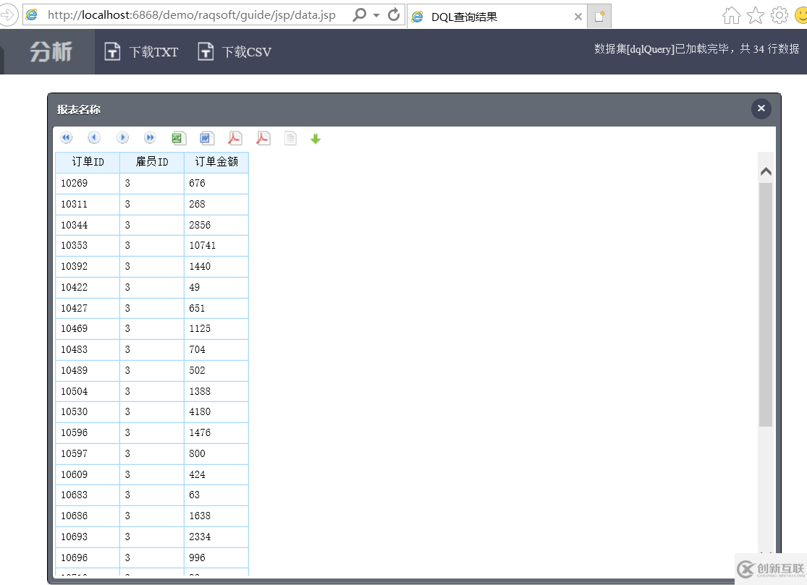807x585 pixels.
Task: Export report to Word document
Action: click(207, 138)
